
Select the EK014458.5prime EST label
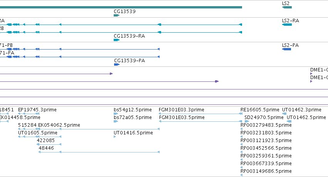(20, 117)
